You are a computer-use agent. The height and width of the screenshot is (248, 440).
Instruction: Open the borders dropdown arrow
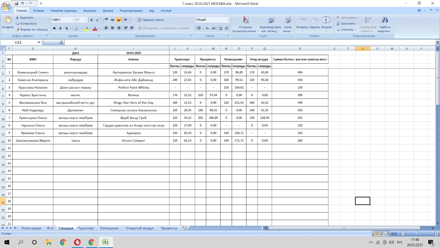pyautogui.click(x=81, y=28)
